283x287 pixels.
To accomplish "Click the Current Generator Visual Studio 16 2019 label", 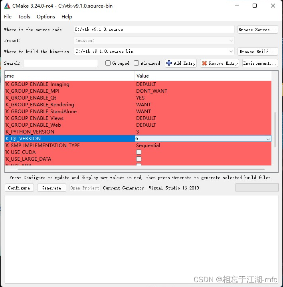I will (x=151, y=188).
